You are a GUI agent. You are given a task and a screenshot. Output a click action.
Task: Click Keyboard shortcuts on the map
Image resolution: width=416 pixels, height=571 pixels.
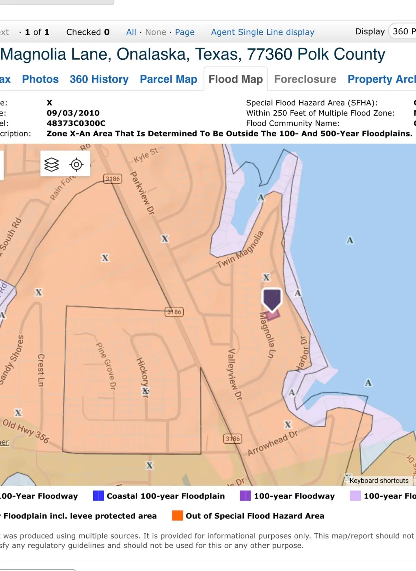379,480
